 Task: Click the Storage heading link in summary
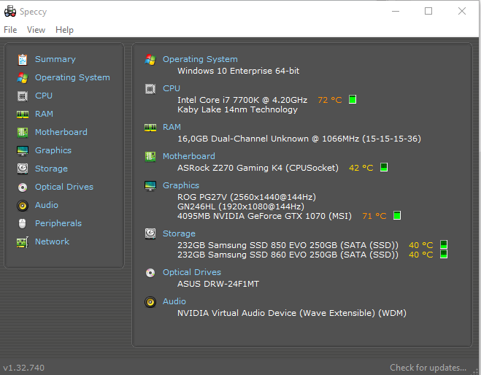click(x=179, y=233)
